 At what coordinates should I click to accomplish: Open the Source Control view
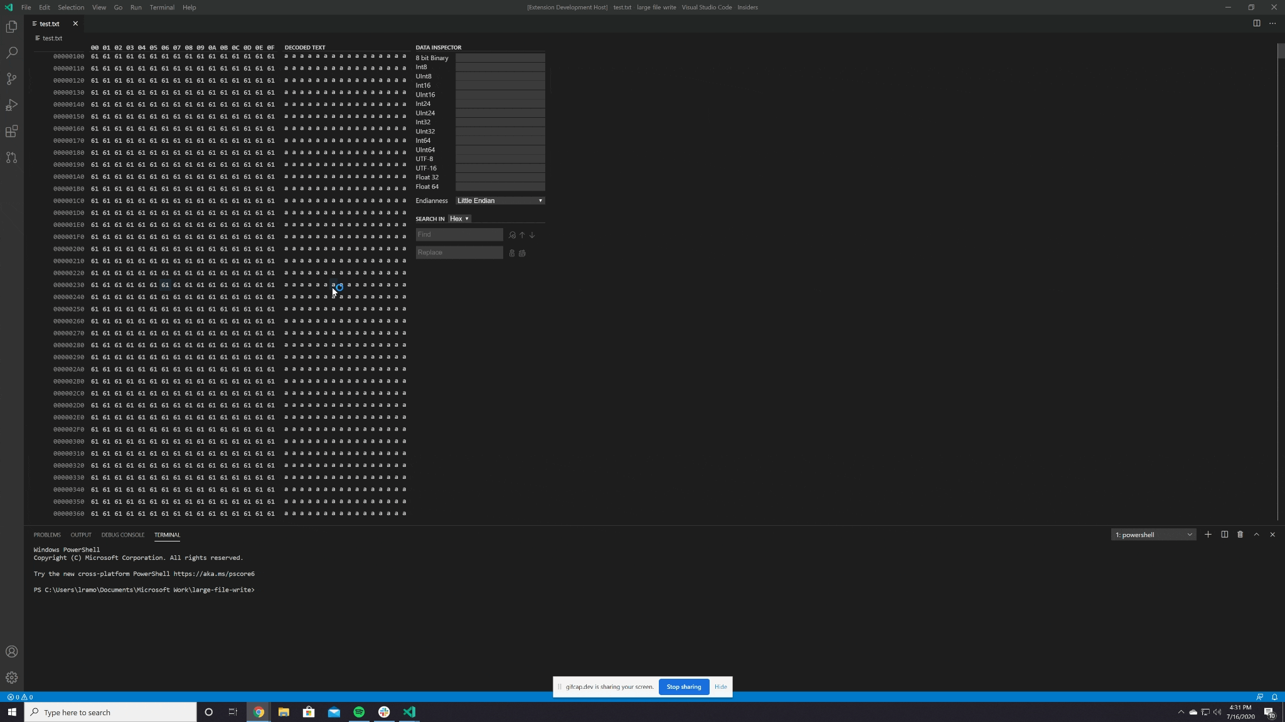click(12, 78)
